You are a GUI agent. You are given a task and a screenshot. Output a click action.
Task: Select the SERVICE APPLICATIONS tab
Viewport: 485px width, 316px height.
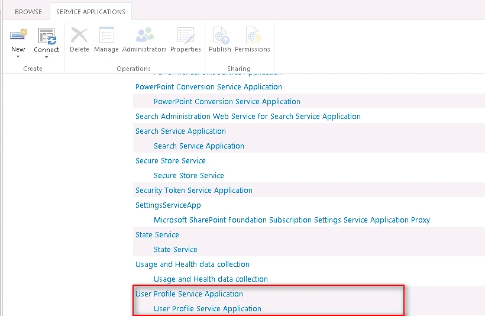[x=90, y=12]
